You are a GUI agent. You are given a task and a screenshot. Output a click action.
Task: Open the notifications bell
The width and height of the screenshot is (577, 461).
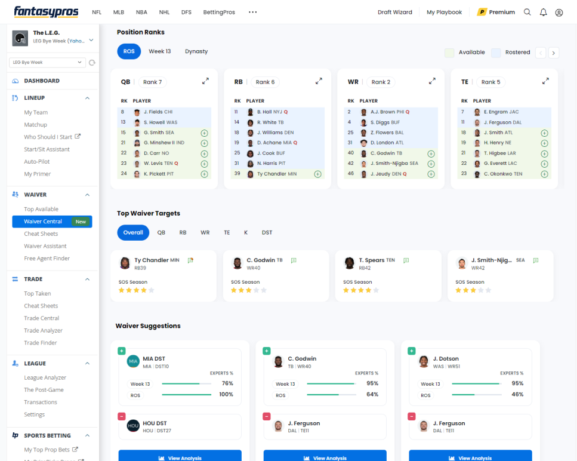(543, 12)
